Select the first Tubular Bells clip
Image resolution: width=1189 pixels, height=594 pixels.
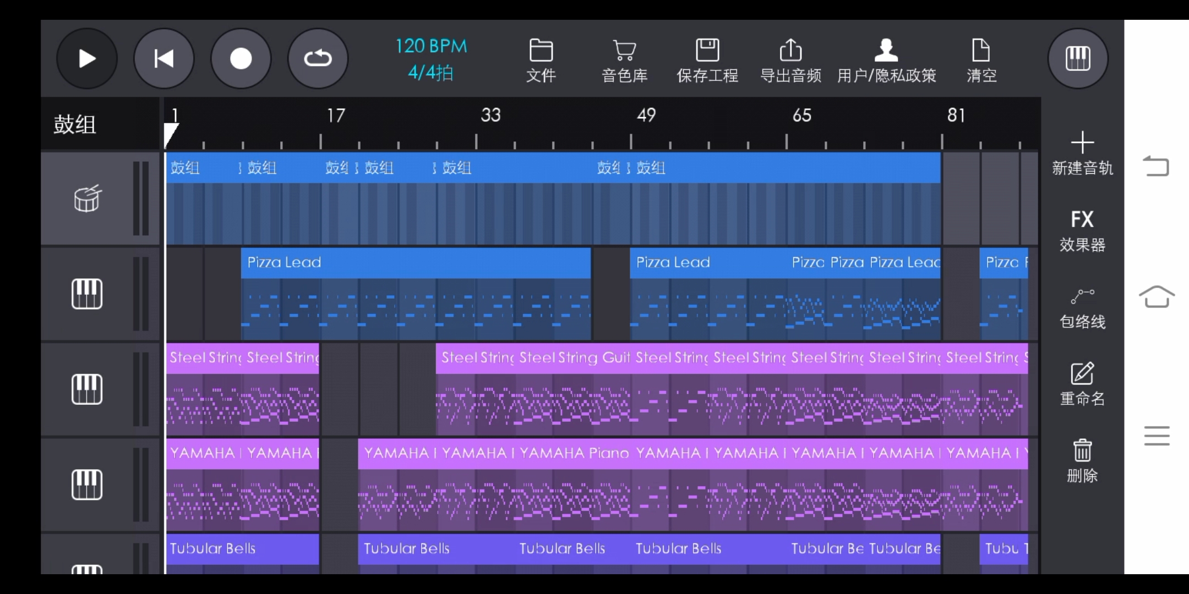click(x=242, y=554)
